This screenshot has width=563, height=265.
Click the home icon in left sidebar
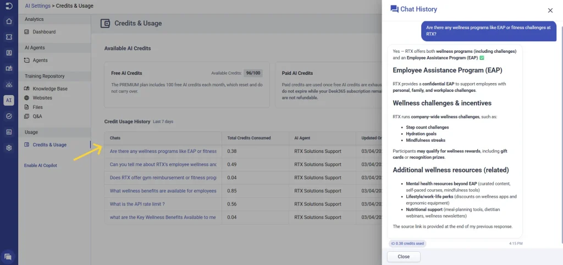9,21
